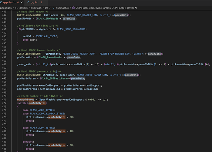Click highlighted paramData on line 465
Image resolution: width=212 pixels, height=152 pixels.
(x=78, y=78)
